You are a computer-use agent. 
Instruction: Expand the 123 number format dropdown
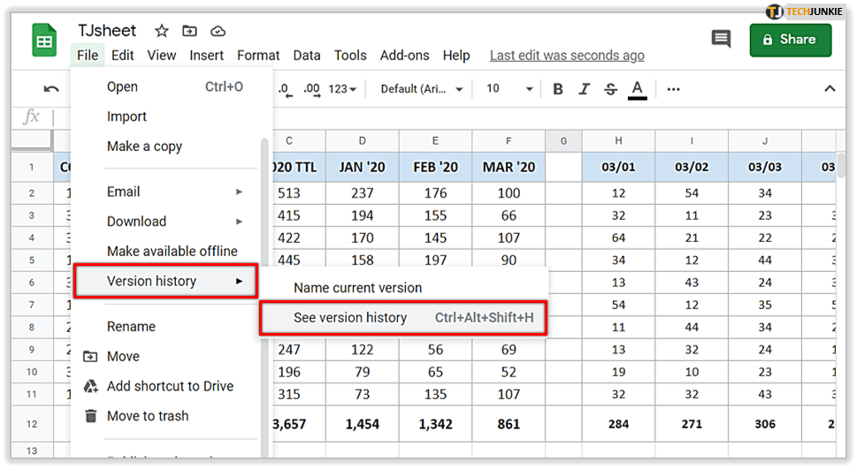click(x=342, y=89)
